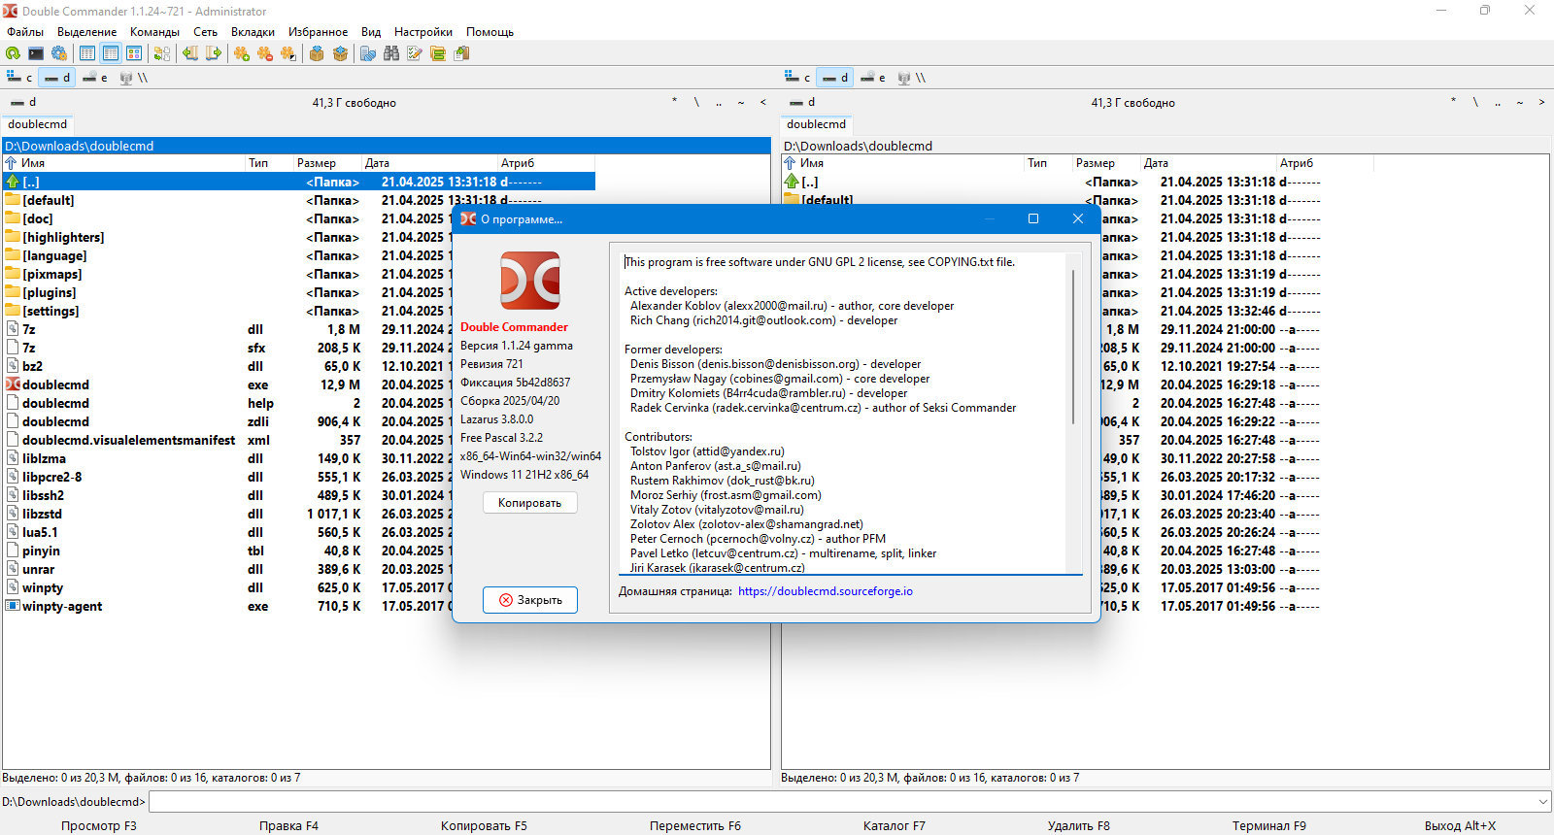Open the doublecmd.sourceforge.io homepage link
1554x835 pixels.
[x=826, y=591]
